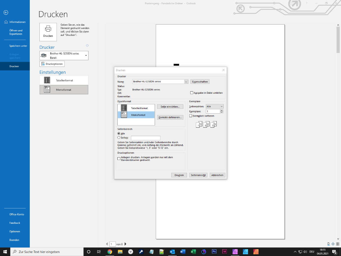Enable the Anlagen drucken checkbox
This screenshot has height=256, width=341.
coord(119,158)
